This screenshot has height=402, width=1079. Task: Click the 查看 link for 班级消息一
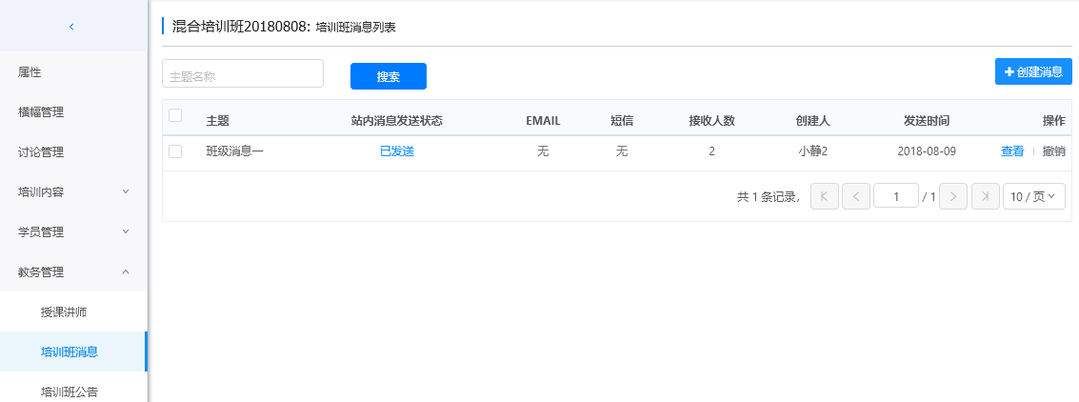pos(1012,151)
